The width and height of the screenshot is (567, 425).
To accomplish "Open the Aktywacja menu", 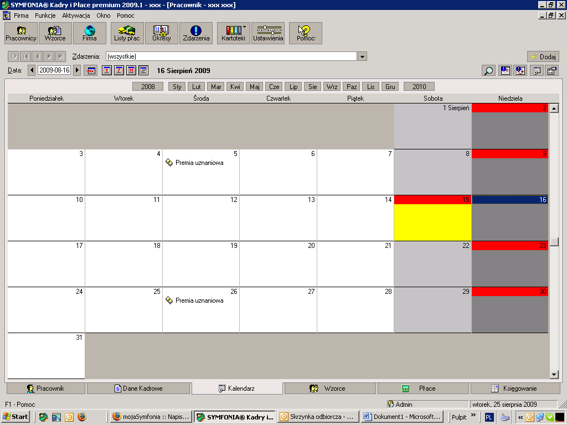I will 76,15.
